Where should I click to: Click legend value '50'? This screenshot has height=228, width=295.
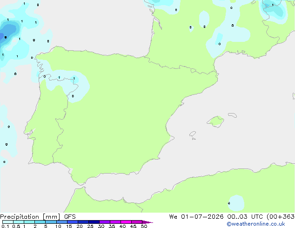(x=144, y=226)
